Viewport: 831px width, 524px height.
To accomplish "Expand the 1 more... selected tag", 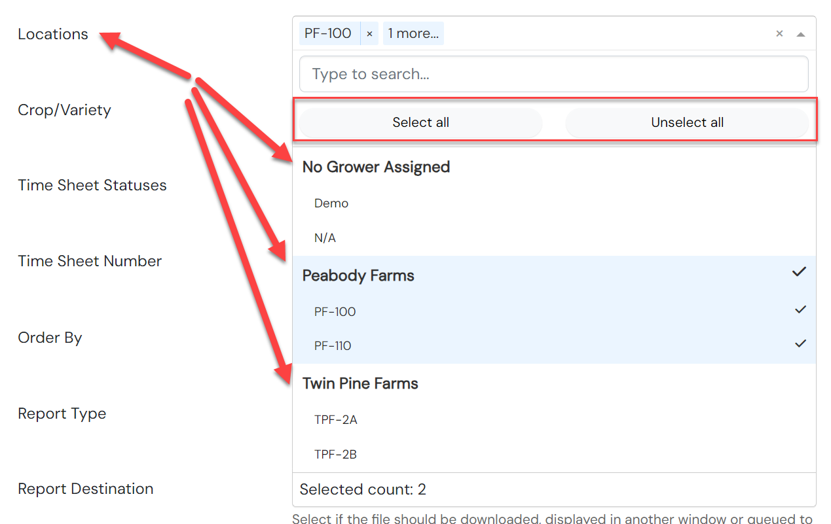I will pos(413,33).
